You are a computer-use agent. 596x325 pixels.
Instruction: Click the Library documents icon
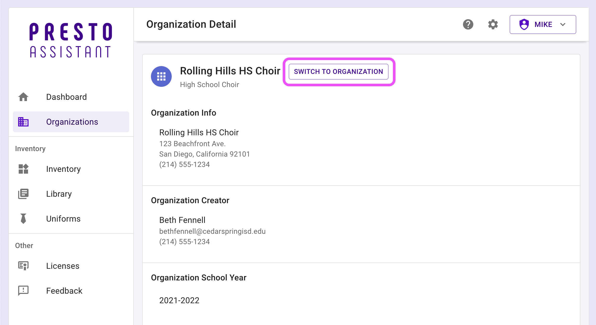(23, 194)
